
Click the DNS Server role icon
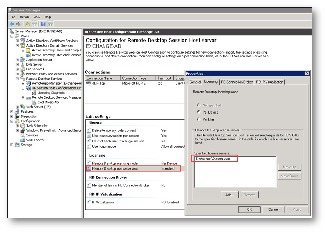coord(23,65)
